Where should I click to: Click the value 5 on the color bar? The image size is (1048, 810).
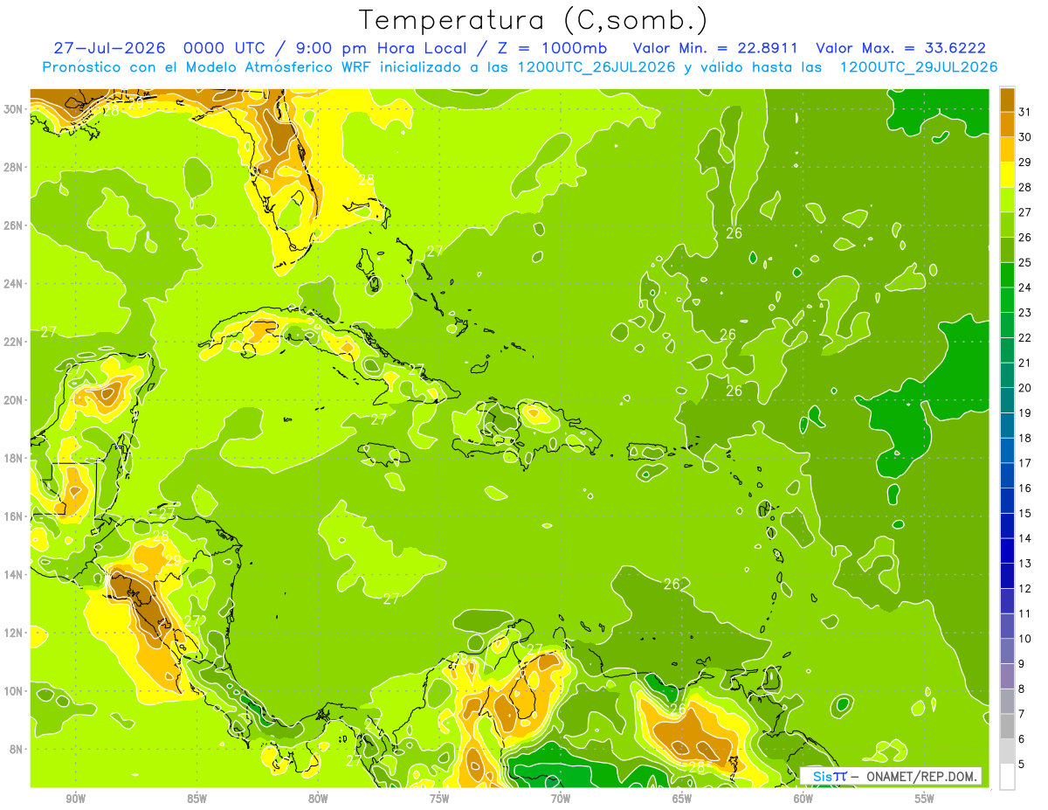point(1022,765)
